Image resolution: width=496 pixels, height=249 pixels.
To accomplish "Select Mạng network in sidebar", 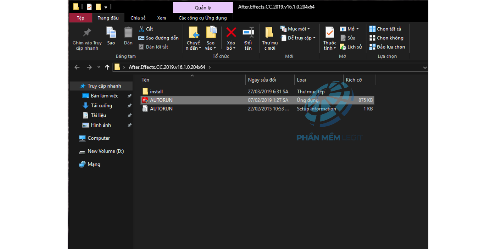I will 94,164.
